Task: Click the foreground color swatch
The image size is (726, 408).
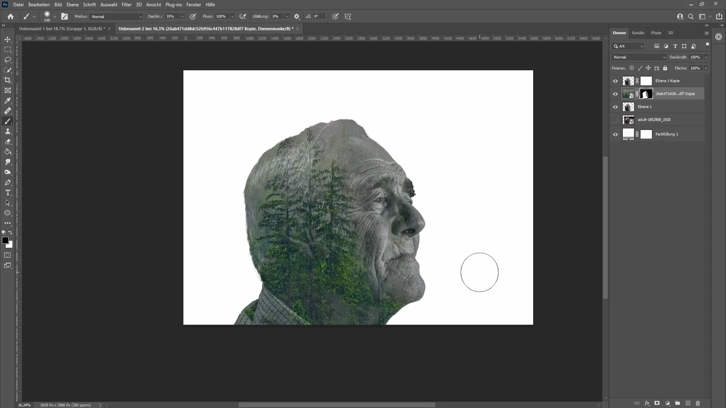Action: [6, 241]
